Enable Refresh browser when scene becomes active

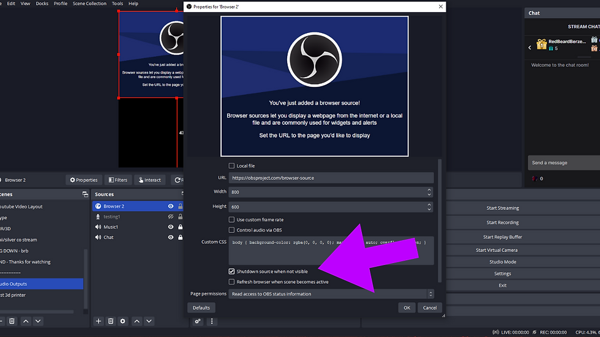[x=231, y=282]
